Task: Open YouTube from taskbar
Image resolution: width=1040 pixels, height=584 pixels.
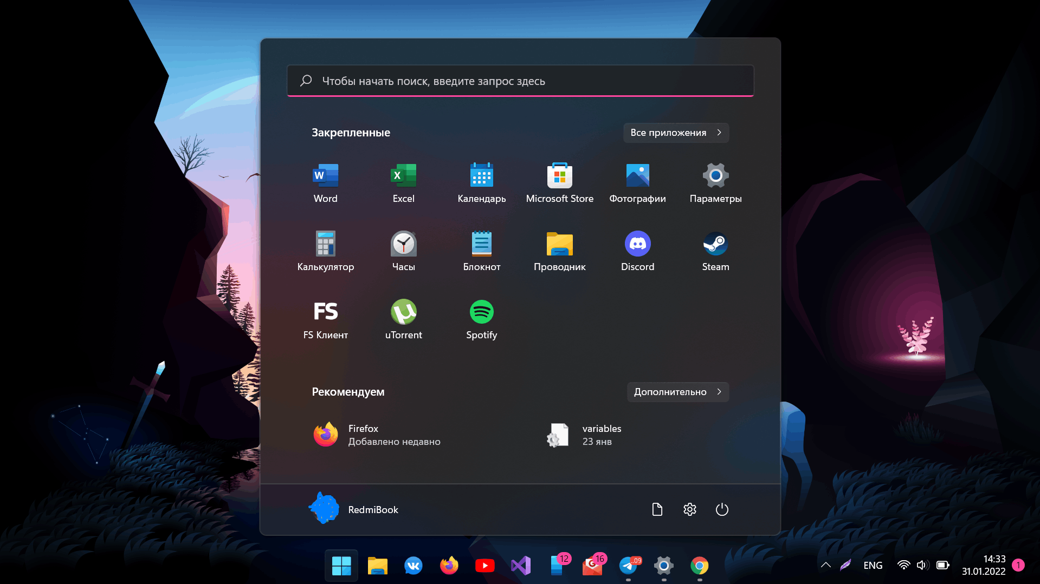Action: coord(485,566)
